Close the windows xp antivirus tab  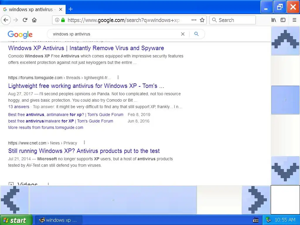pos(61,9)
